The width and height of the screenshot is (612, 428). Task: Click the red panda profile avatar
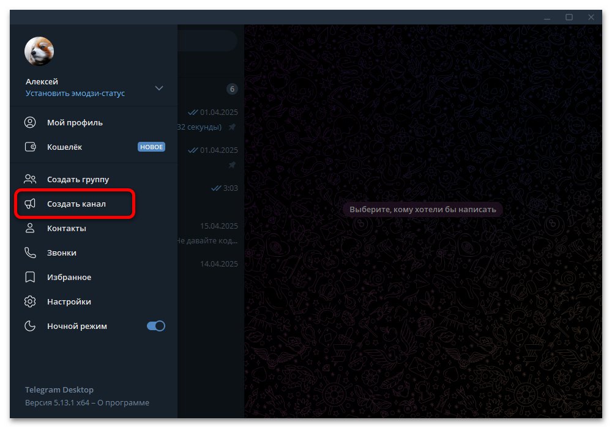point(39,51)
